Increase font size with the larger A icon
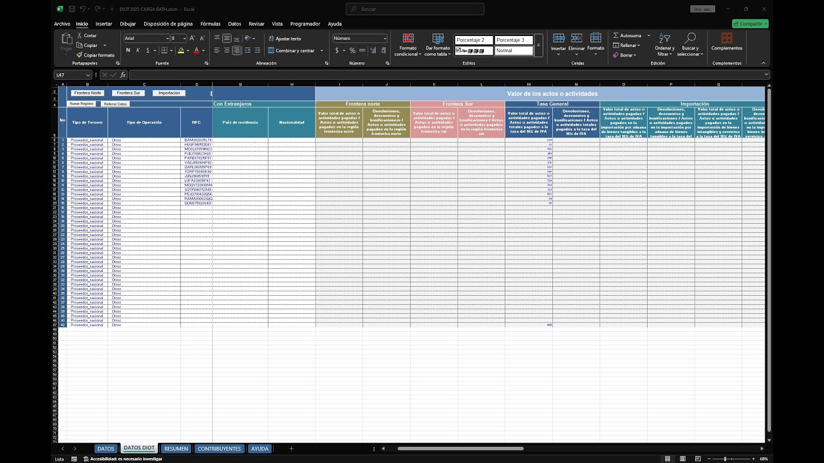 191,39
